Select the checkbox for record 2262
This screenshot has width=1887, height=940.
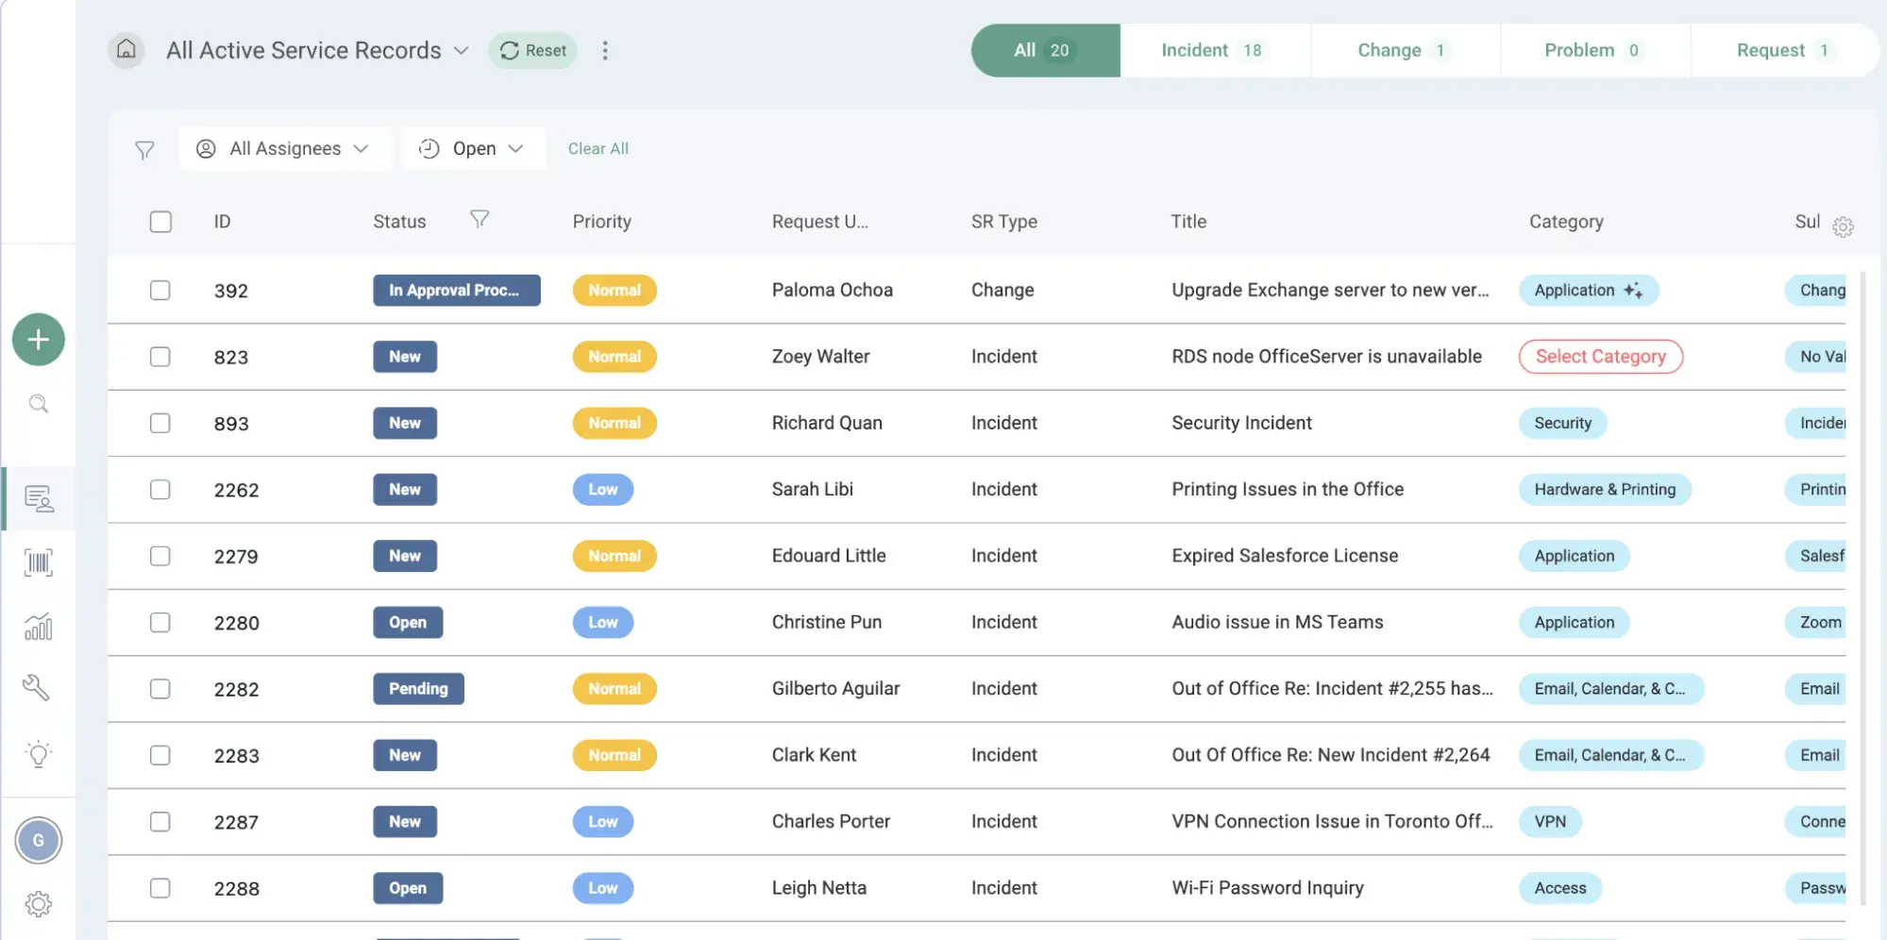160,490
